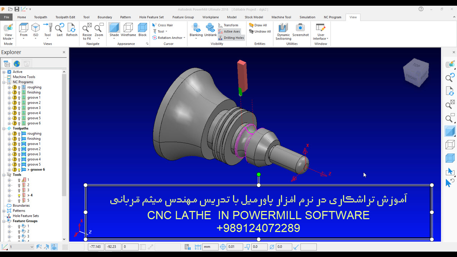Collapse the Feature Groups tree node
Screen dimensions: 457x257
coord(4,221)
